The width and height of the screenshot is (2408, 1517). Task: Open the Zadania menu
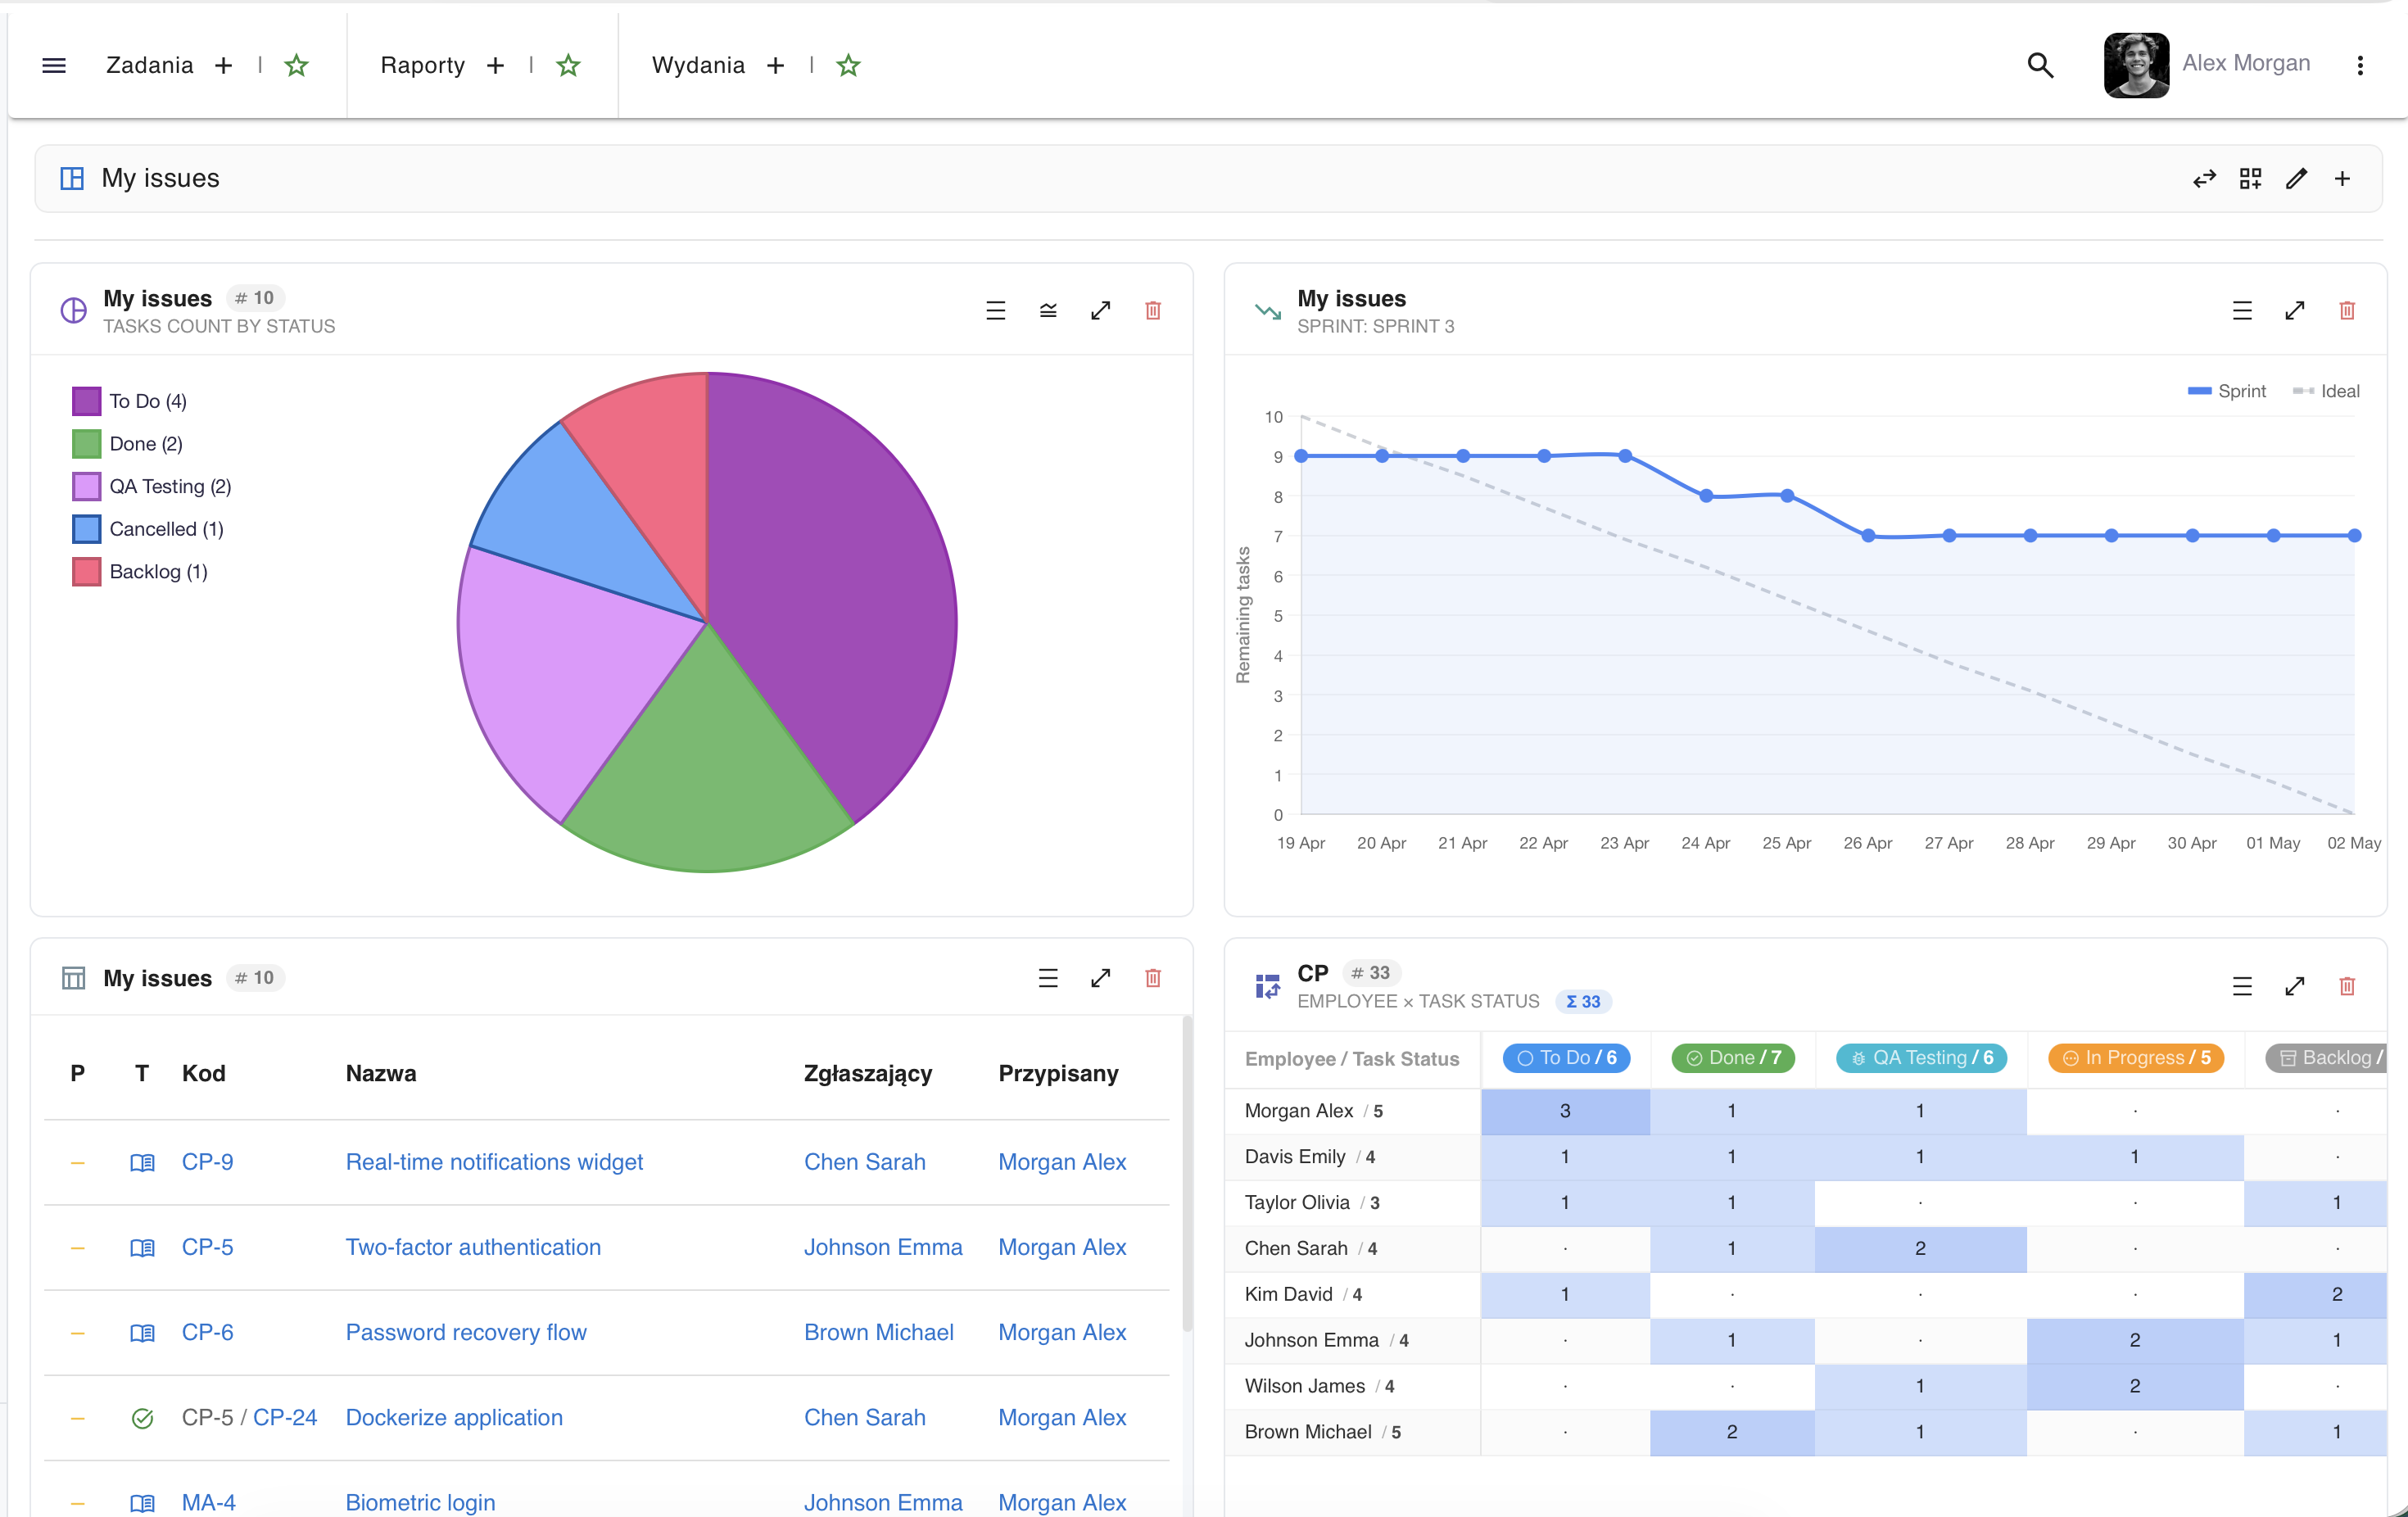[150, 66]
